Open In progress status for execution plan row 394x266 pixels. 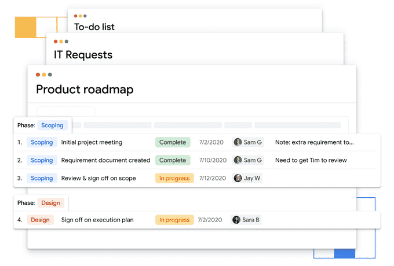[x=174, y=220]
